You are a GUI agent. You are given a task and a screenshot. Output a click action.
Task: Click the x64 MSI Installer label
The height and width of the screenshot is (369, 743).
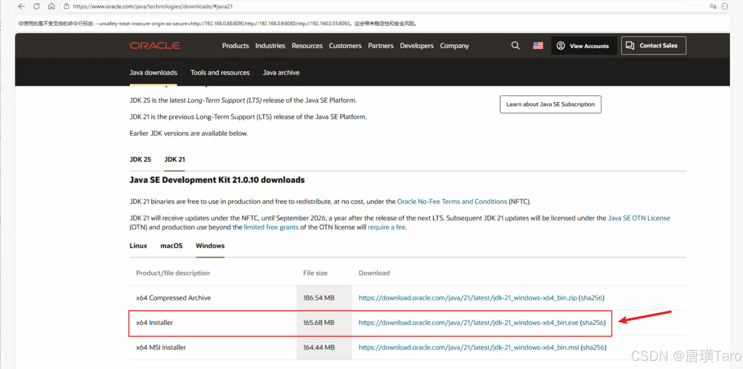point(161,347)
